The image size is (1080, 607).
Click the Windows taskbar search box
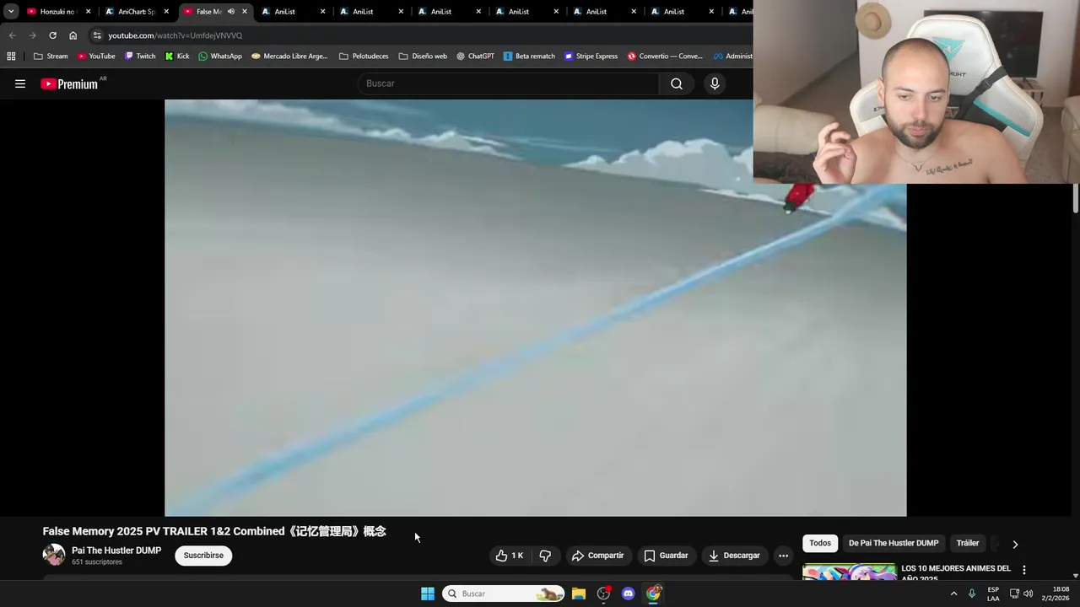click(504, 594)
